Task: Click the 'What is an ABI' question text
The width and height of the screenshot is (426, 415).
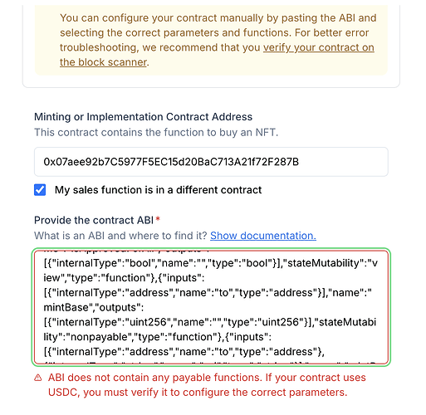Action: (x=120, y=236)
